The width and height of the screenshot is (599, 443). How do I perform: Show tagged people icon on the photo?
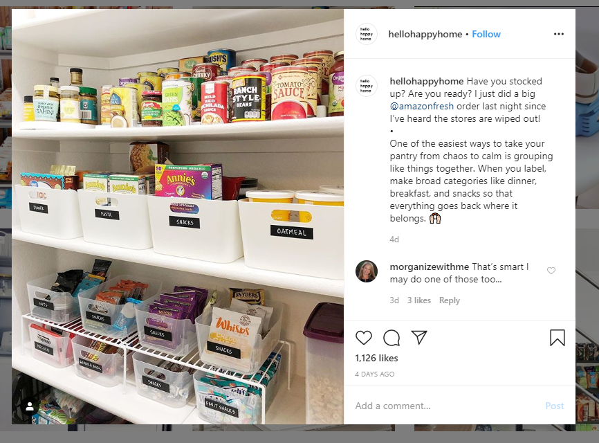point(30,407)
